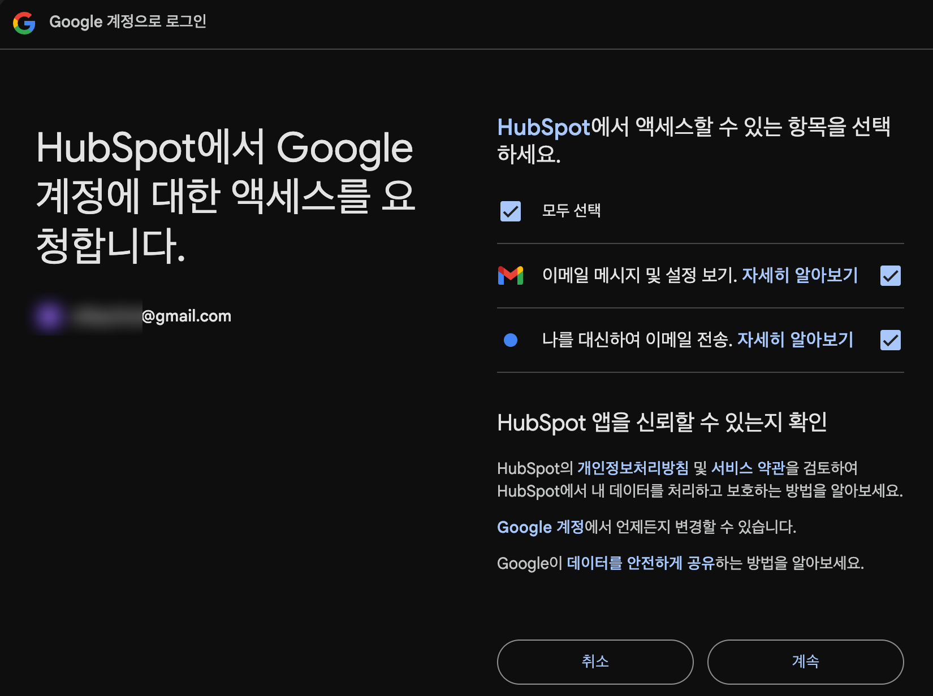Toggle the 모두 선택 checkbox

511,211
